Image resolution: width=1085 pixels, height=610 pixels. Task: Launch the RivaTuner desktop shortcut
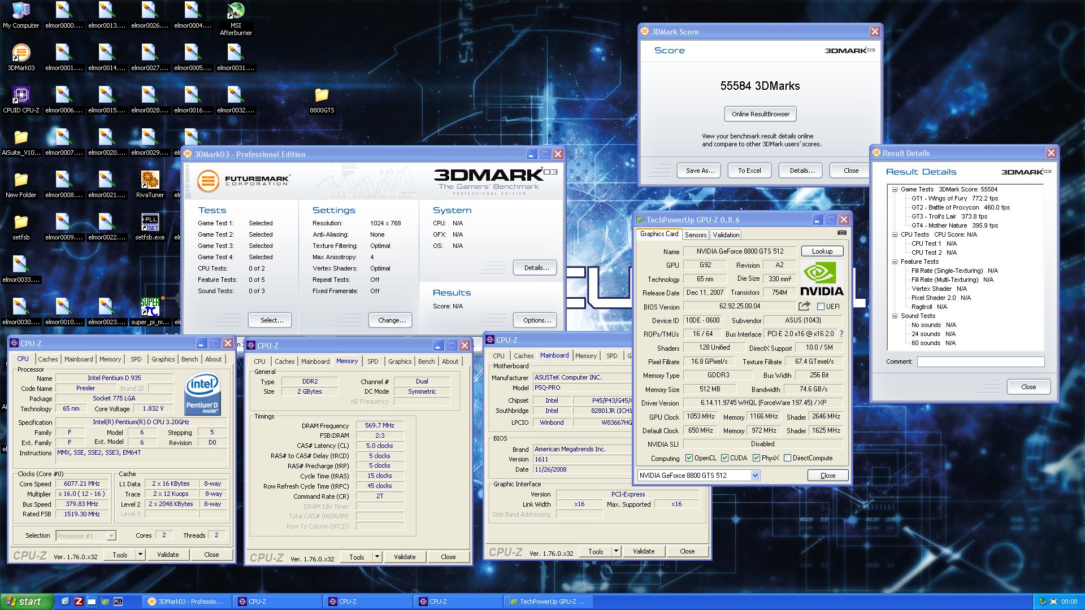150,185
